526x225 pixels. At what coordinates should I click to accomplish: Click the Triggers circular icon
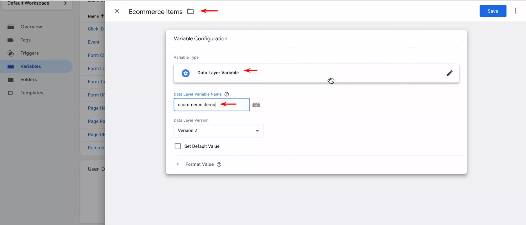click(x=11, y=53)
